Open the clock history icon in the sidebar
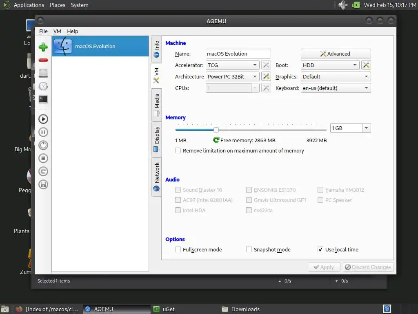This screenshot has height=314, width=418. 43,86
